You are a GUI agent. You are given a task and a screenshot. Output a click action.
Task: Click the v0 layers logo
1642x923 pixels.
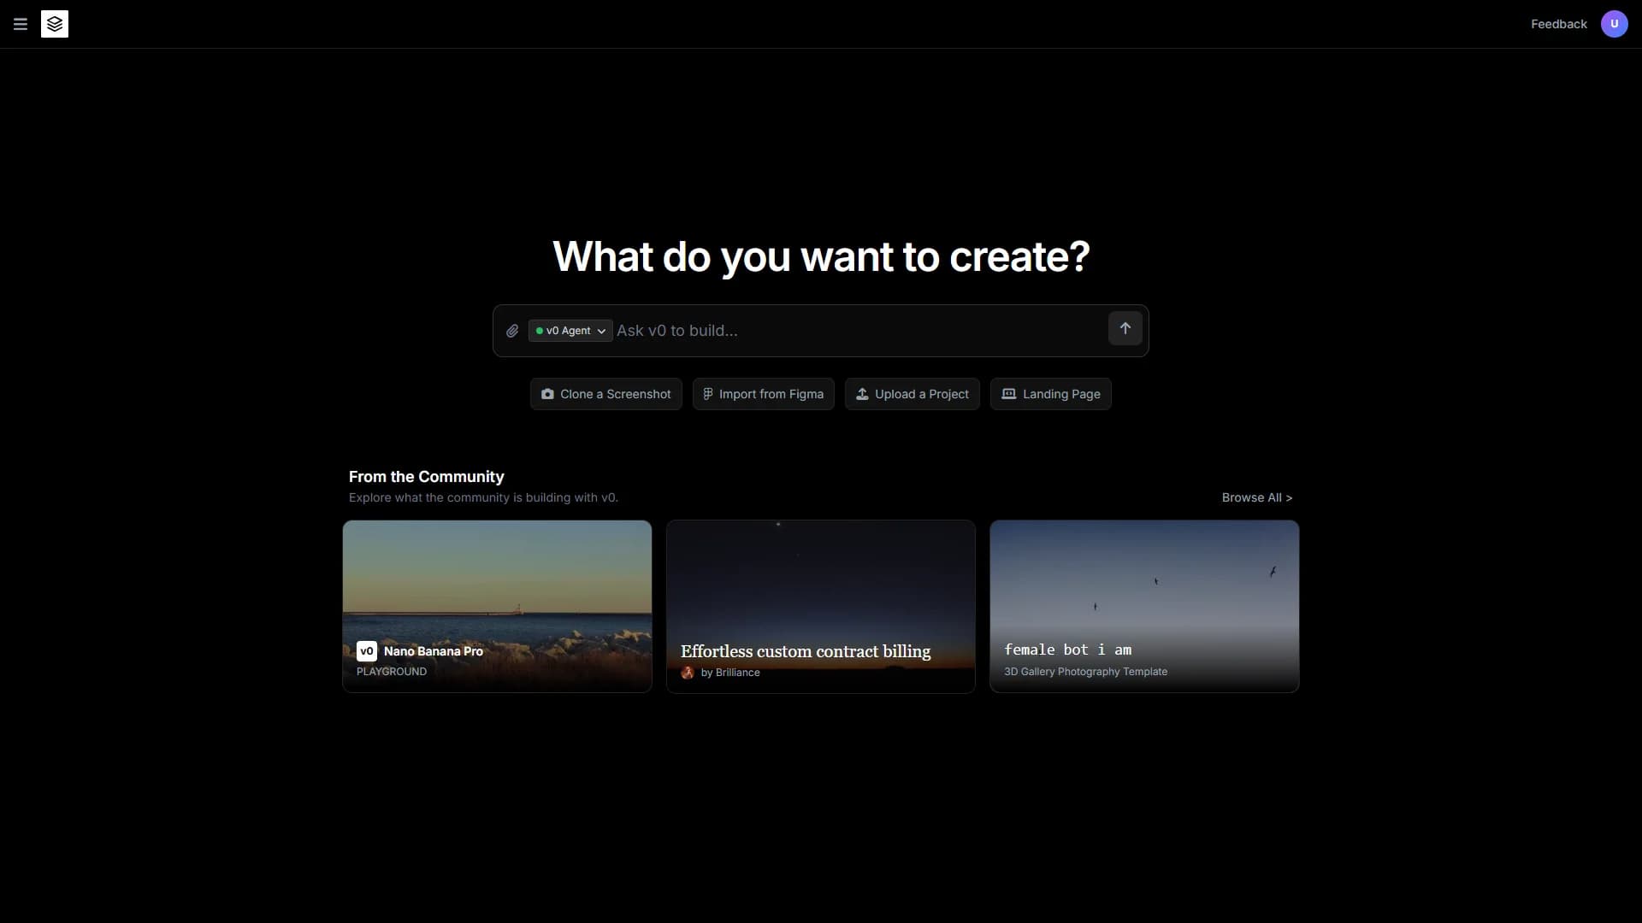54,24
